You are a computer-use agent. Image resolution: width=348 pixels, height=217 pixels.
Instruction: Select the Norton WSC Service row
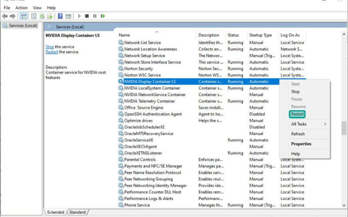point(212,75)
